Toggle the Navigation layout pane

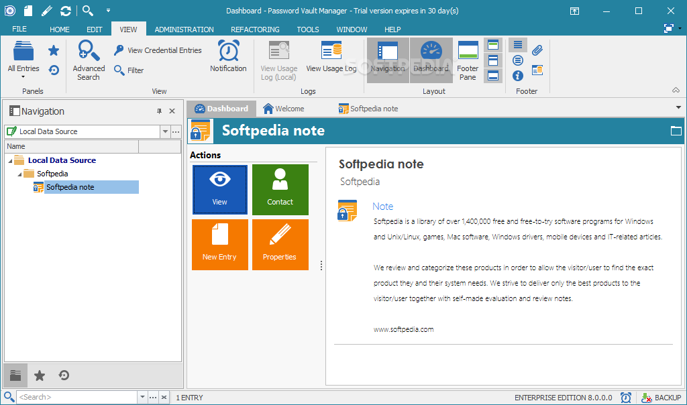[388, 60]
